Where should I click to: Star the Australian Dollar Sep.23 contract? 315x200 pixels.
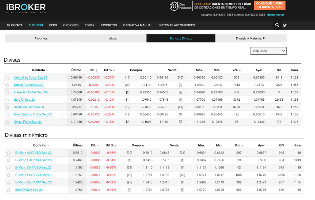click(7, 78)
